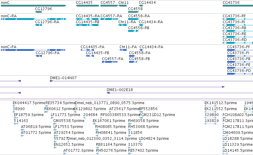The height and width of the screenshot is (155, 253).
Task: Select transcript CG43736-RD label
Action: click(235, 40)
